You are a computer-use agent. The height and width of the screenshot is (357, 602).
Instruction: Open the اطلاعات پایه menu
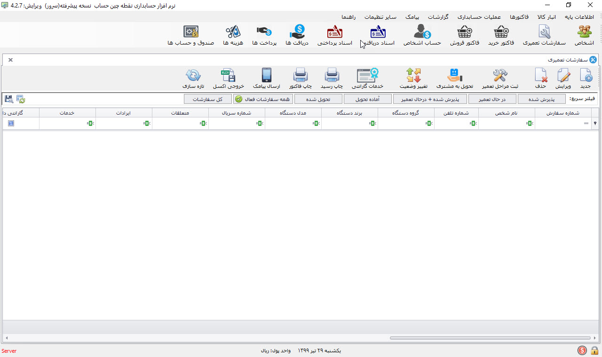click(579, 17)
